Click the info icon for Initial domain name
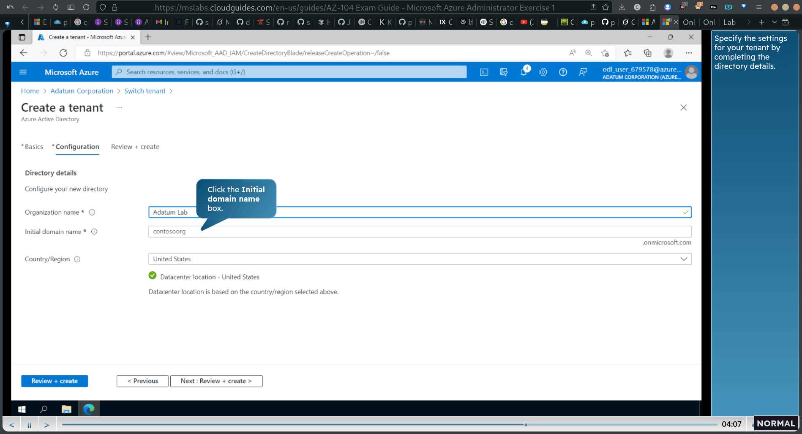Image resolution: width=802 pixels, height=434 pixels. tap(94, 232)
